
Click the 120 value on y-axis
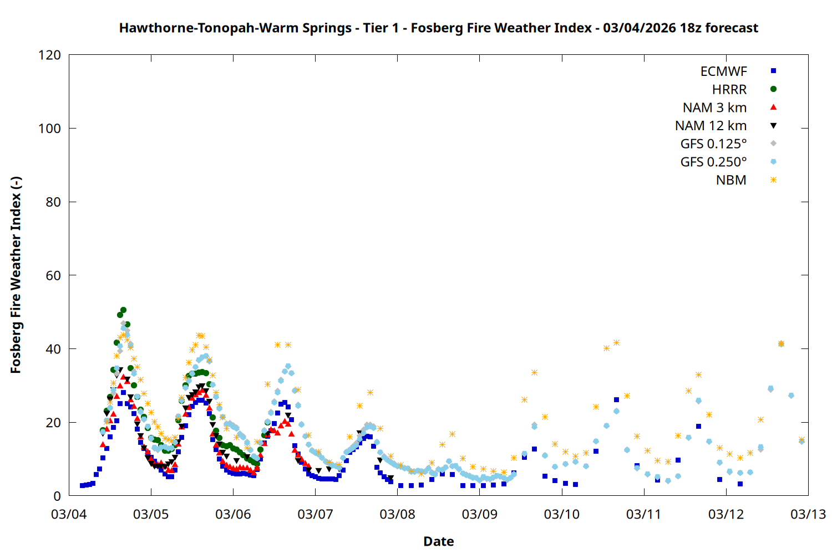49,55
